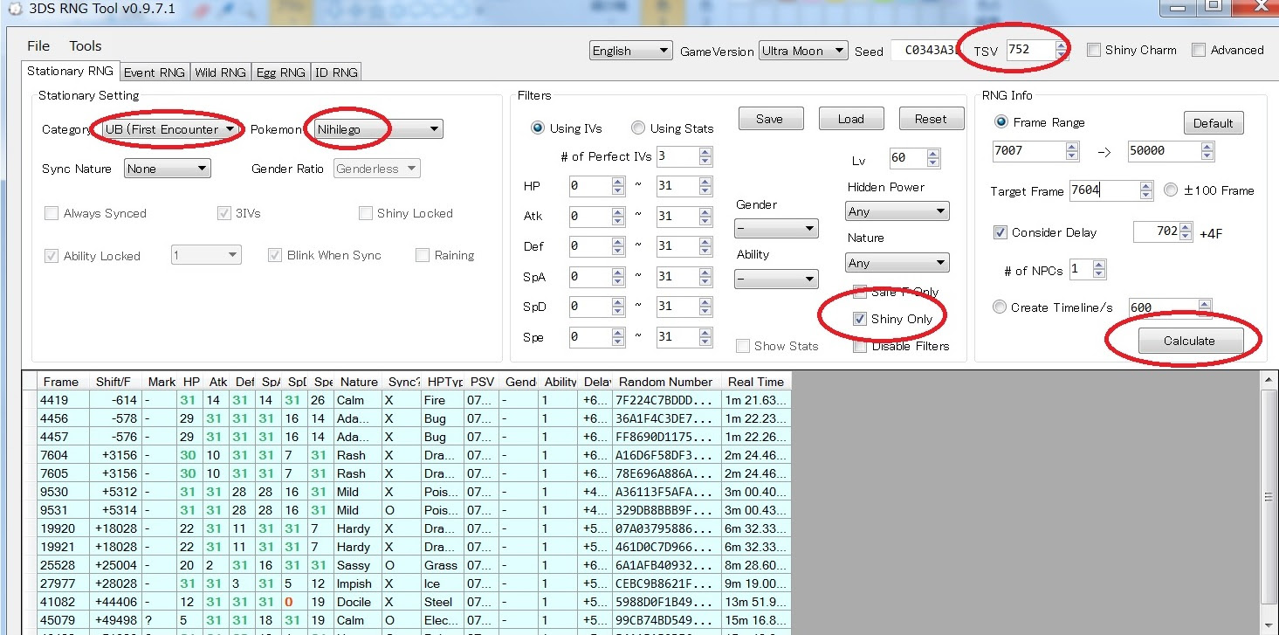1279x635 pixels.
Task: Toggle the Safe F Only checkbox
Action: [860, 292]
